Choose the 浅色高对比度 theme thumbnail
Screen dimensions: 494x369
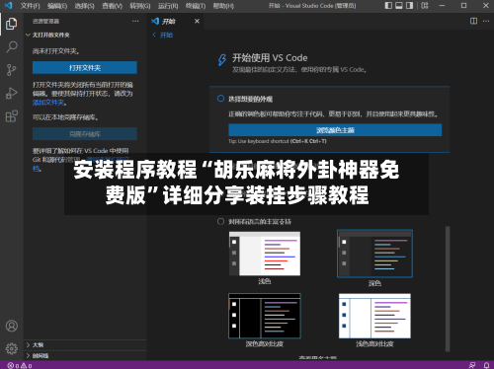point(374,316)
